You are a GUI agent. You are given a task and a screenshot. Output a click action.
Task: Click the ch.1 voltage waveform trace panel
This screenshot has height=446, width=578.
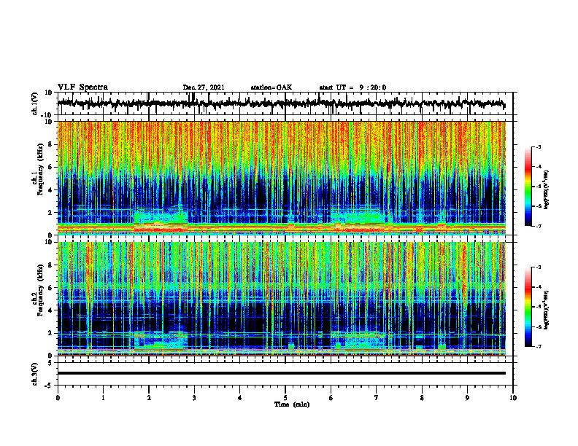[285, 103]
